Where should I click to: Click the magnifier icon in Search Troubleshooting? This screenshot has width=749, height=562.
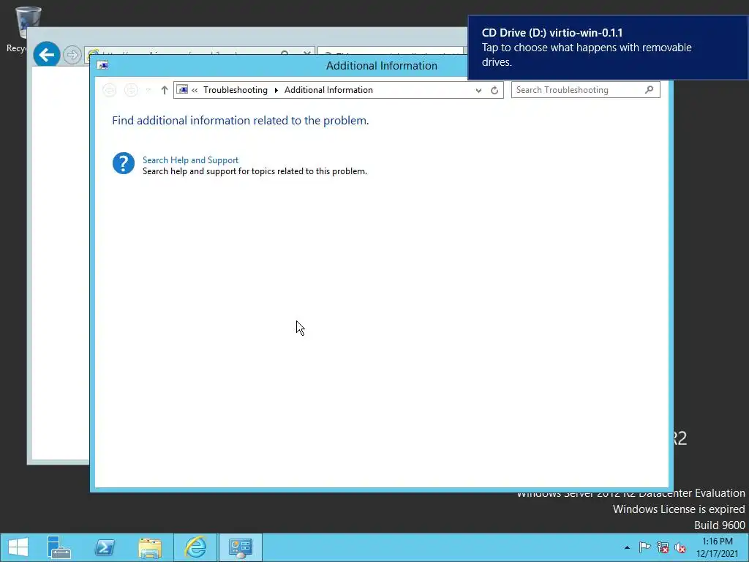point(650,89)
